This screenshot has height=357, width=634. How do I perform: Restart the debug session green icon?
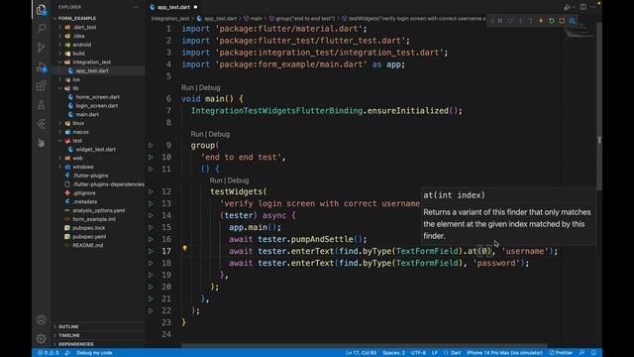(552, 21)
